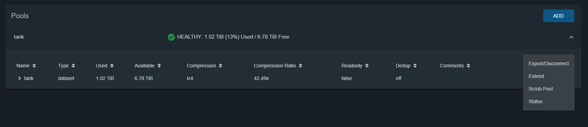The image size is (588, 127).
Task: Sort by Dedup column arrows
Action: point(415,66)
